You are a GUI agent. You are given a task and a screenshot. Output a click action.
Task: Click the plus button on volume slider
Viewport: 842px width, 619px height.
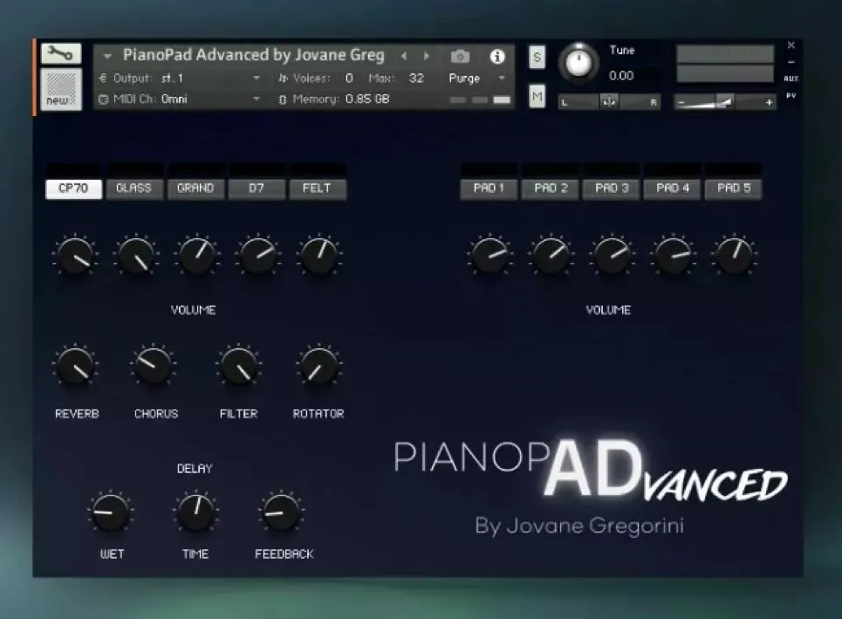769,102
